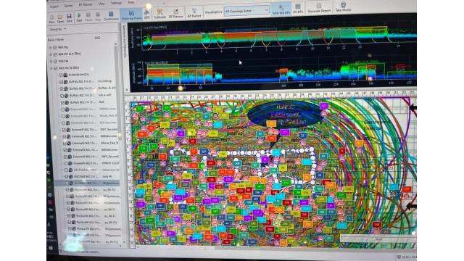Click the Save floppy disk icon
The width and height of the screenshot is (464, 261).
point(70,17)
